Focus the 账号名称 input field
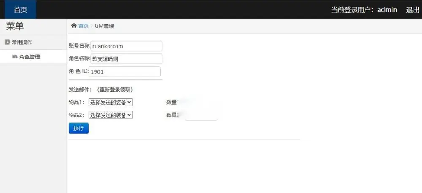 (x=127, y=46)
